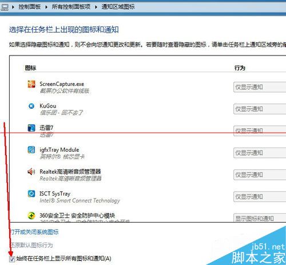286x265 pixels.
Task: Select the ISCT SysTray row name
Action: [55, 193]
